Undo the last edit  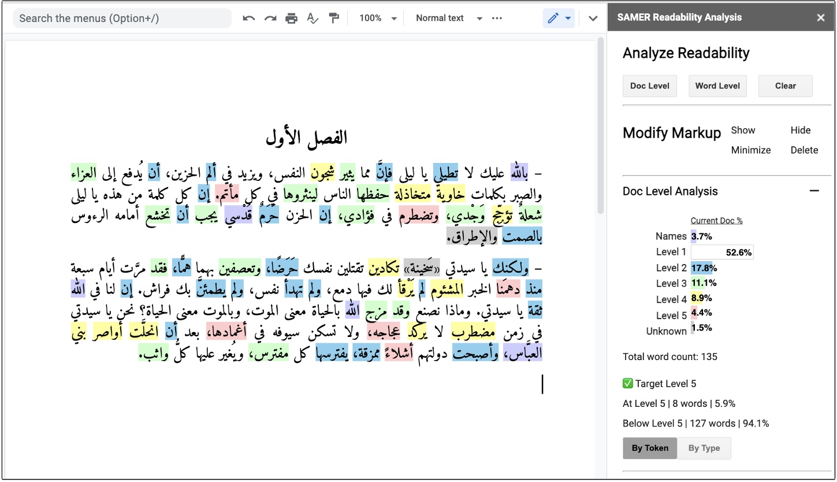[248, 18]
